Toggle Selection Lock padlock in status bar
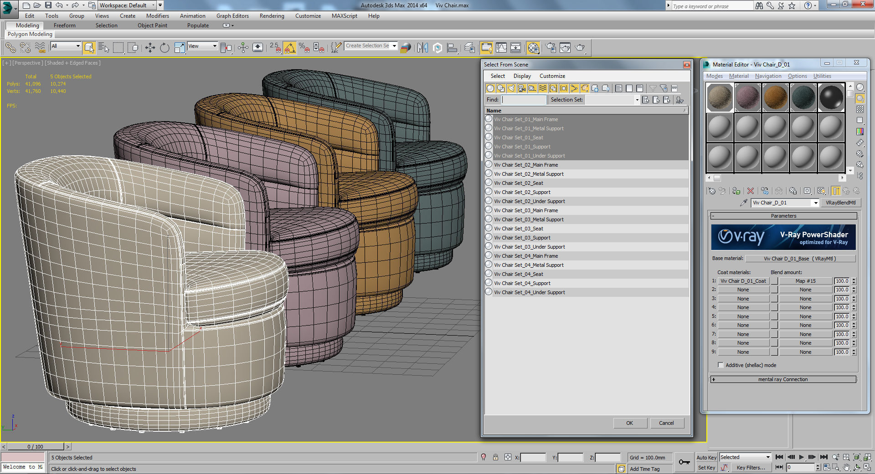This screenshot has height=474, width=875. (495, 457)
